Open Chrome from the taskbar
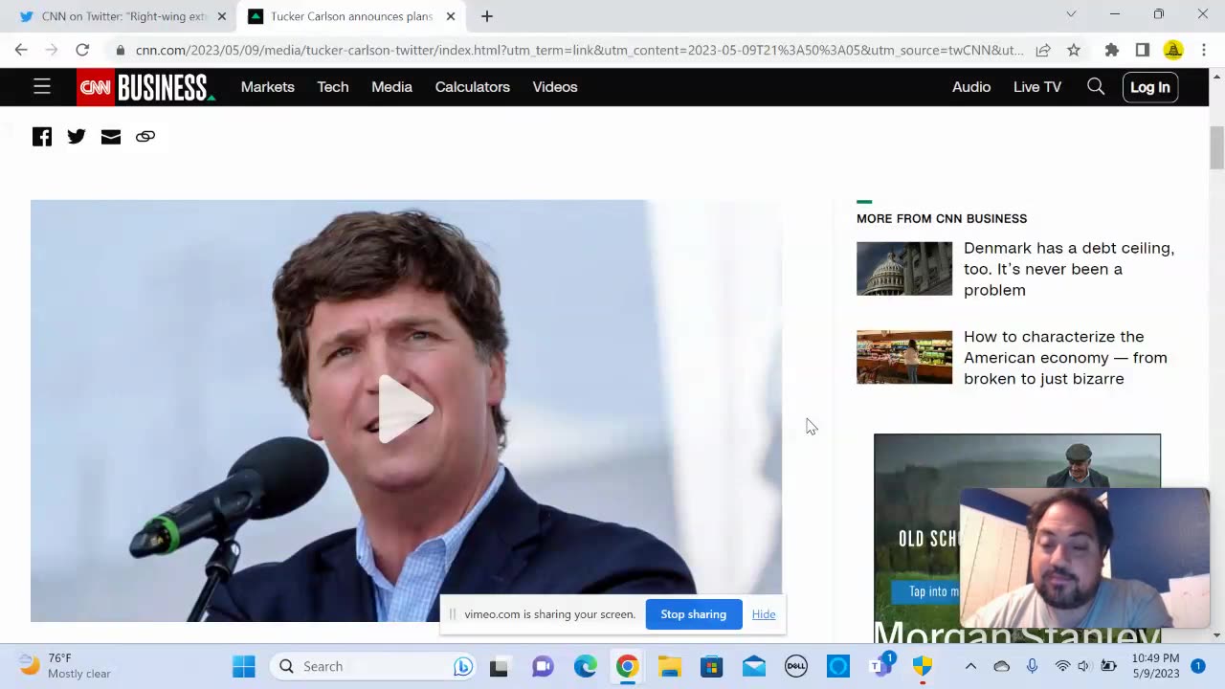The image size is (1225, 689). (x=627, y=666)
